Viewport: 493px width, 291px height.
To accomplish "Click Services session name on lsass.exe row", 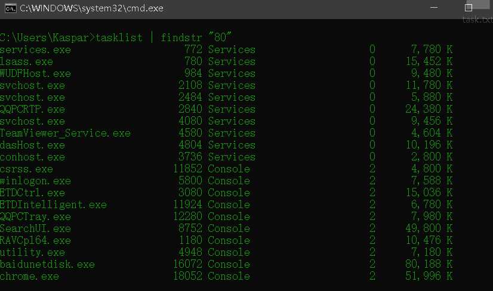I will click(x=232, y=61).
